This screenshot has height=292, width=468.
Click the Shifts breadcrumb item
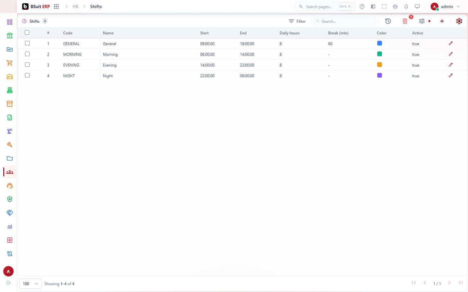coord(96,6)
